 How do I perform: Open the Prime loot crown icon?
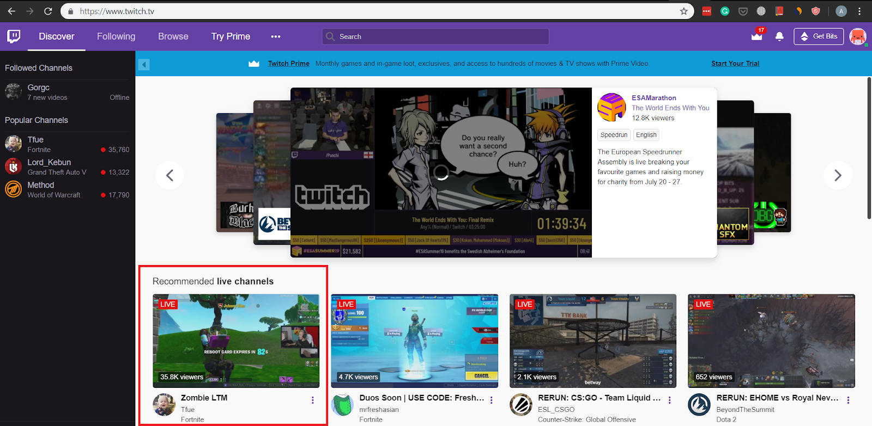click(x=757, y=36)
